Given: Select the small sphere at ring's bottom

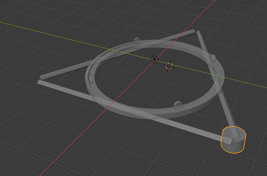Looking at the screenshot, I should 178,105.
